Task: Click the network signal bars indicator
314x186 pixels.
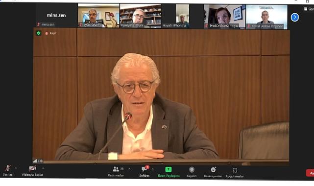Action: click(35, 161)
